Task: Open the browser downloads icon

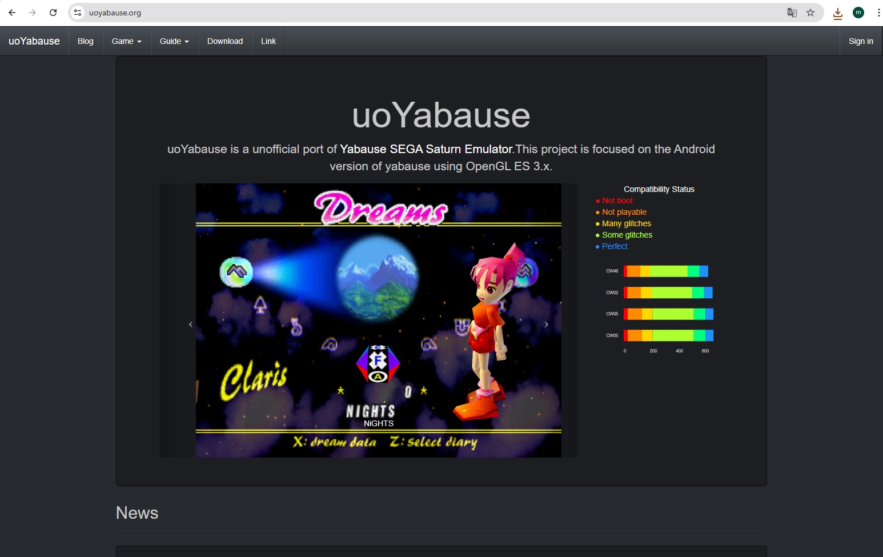Action: tap(838, 13)
